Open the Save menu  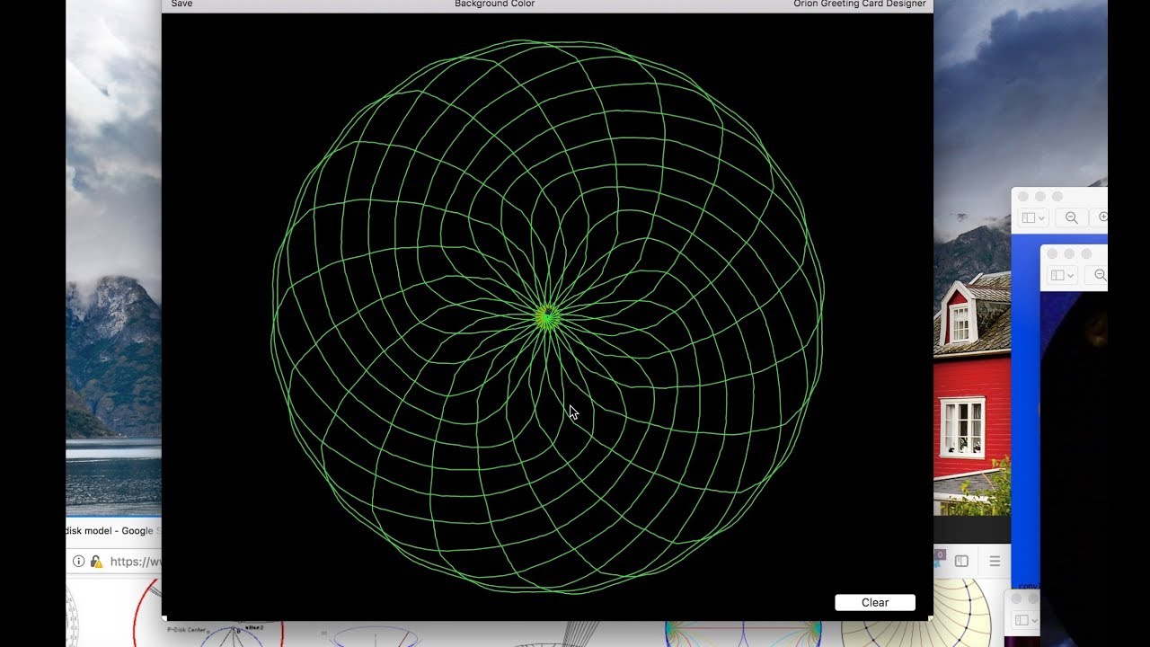pyautogui.click(x=181, y=4)
